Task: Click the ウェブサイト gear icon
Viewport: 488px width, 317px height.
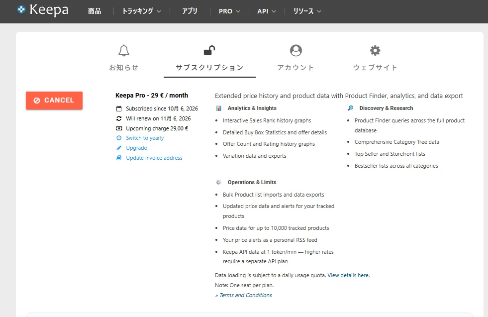Action: point(375,50)
